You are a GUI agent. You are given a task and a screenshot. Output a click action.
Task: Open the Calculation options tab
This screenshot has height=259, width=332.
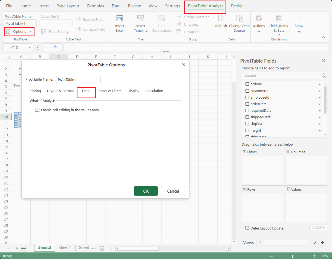coord(154,91)
